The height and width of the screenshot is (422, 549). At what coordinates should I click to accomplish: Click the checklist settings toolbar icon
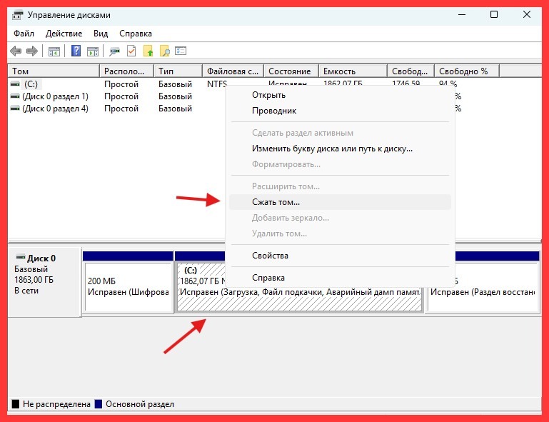point(181,51)
